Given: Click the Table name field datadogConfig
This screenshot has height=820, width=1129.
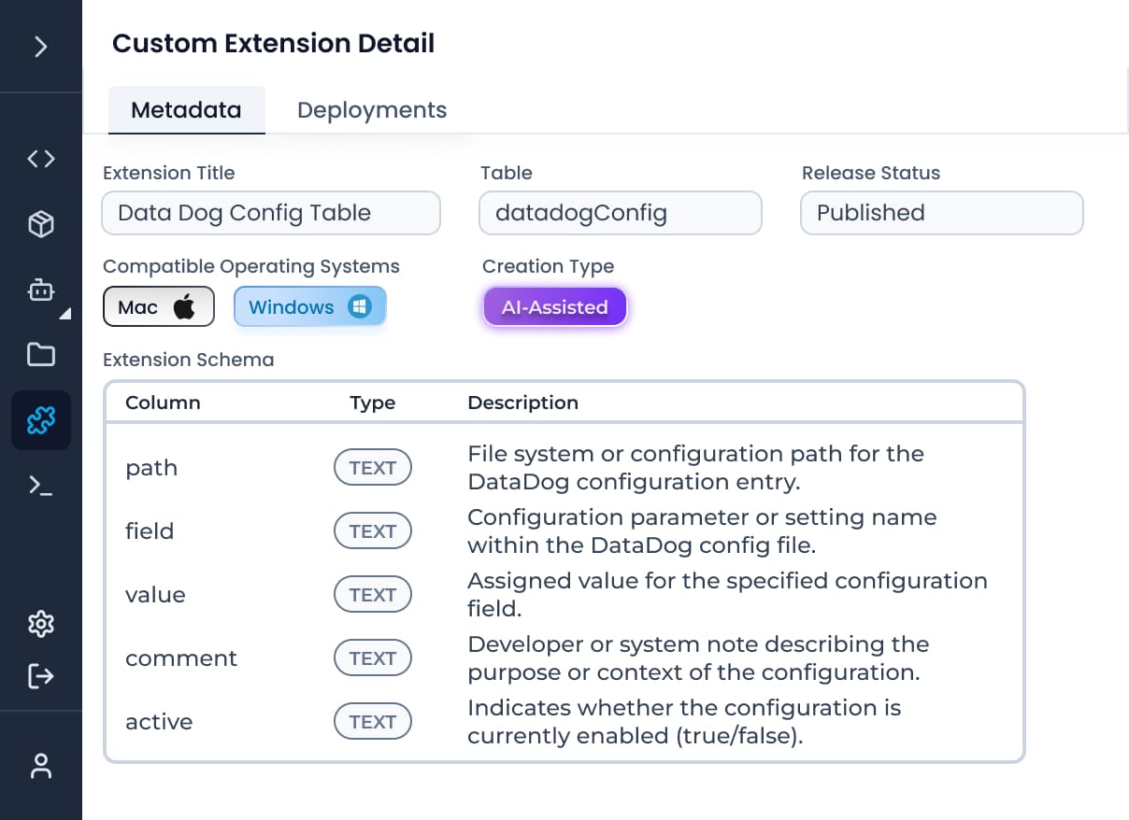Looking at the screenshot, I should pos(621,213).
